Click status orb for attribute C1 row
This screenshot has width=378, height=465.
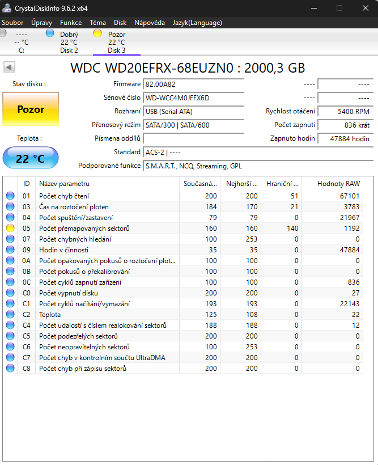pos(10,303)
